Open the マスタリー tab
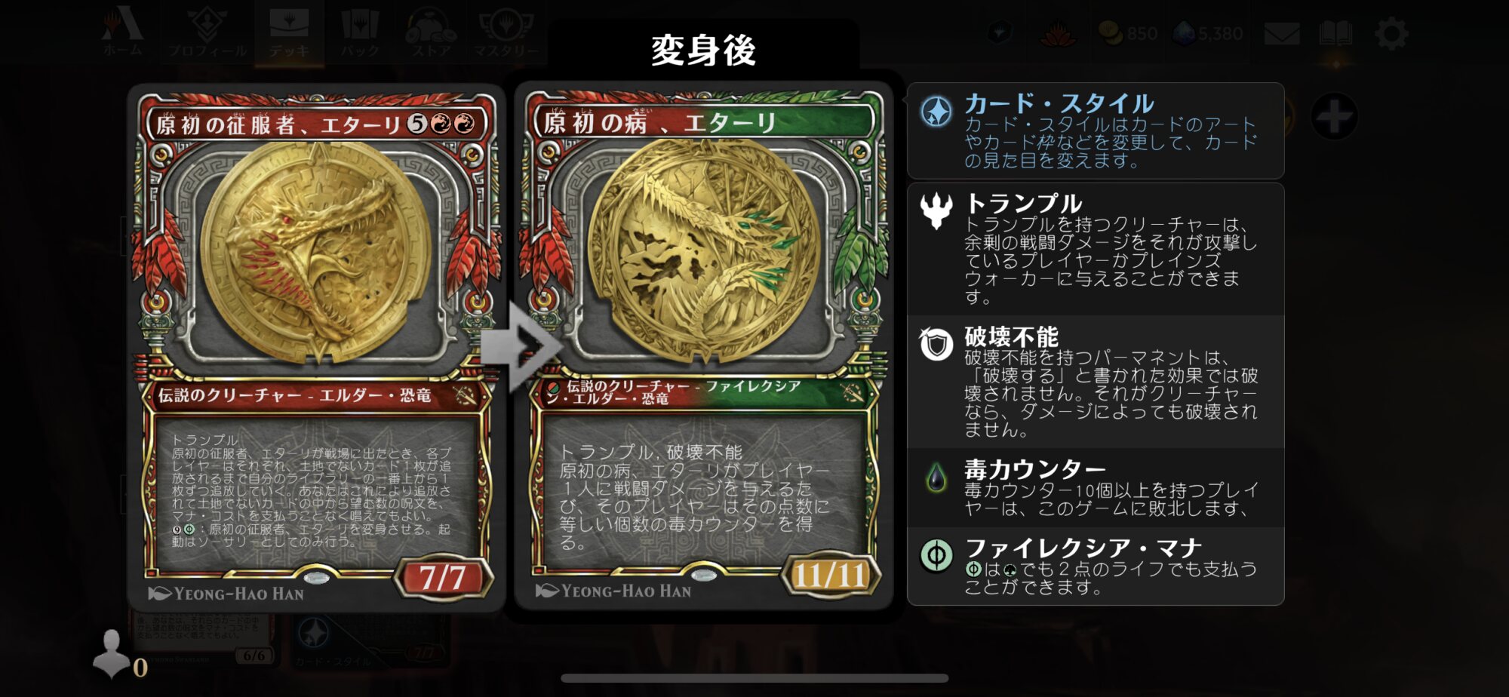Viewport: 1509px width, 697px height. click(x=506, y=32)
